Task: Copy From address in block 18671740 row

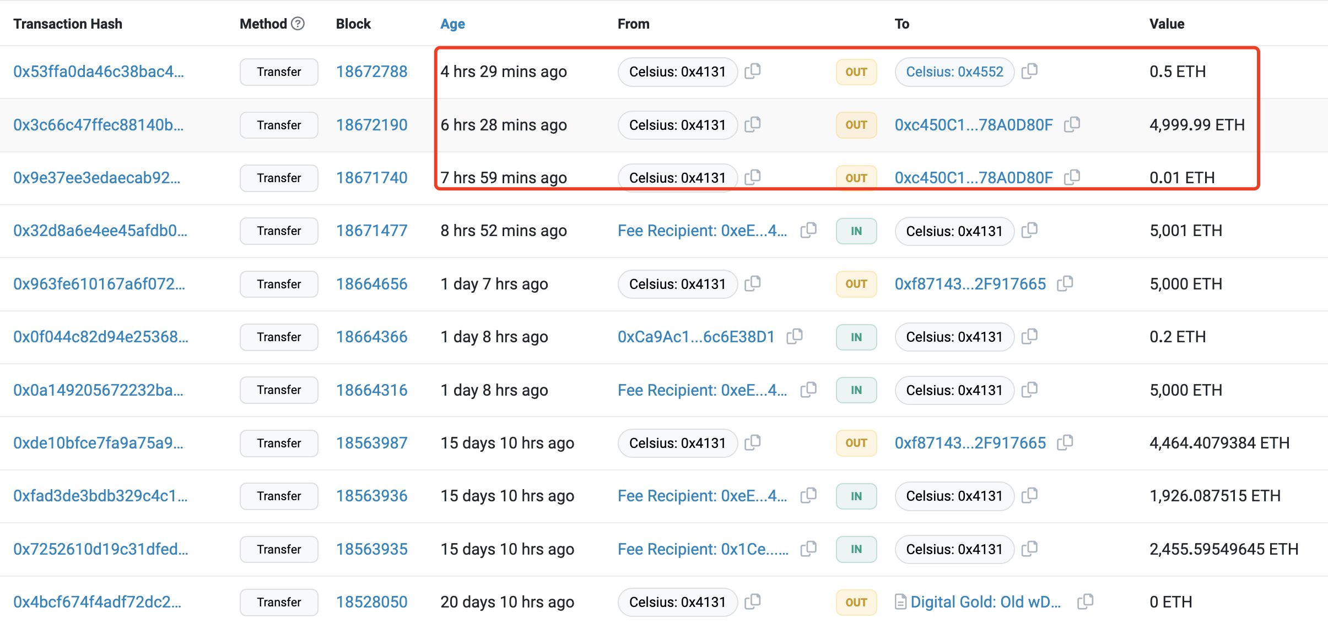Action: click(x=753, y=177)
